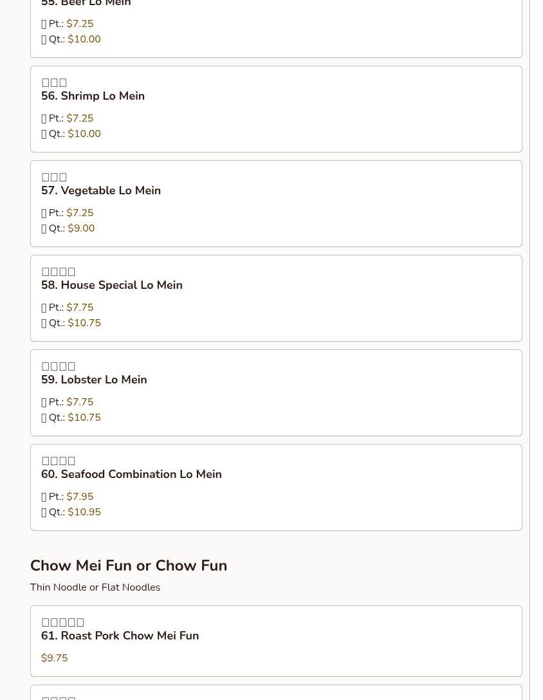Click the Lobster Lo Mein quart price
The width and height of the screenshot is (543, 700).
point(84,418)
